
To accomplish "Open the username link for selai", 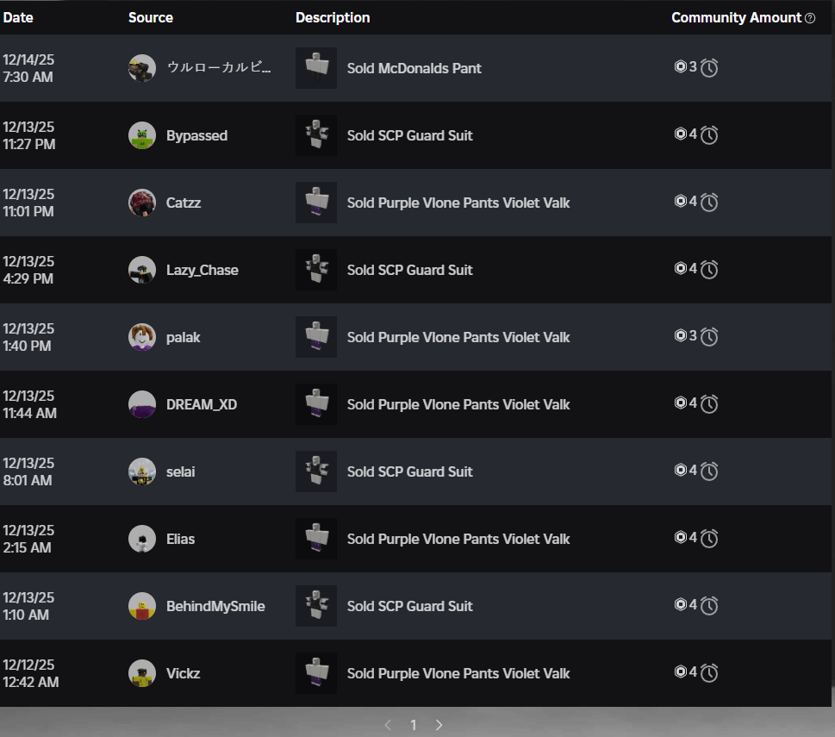I will pyautogui.click(x=180, y=472).
